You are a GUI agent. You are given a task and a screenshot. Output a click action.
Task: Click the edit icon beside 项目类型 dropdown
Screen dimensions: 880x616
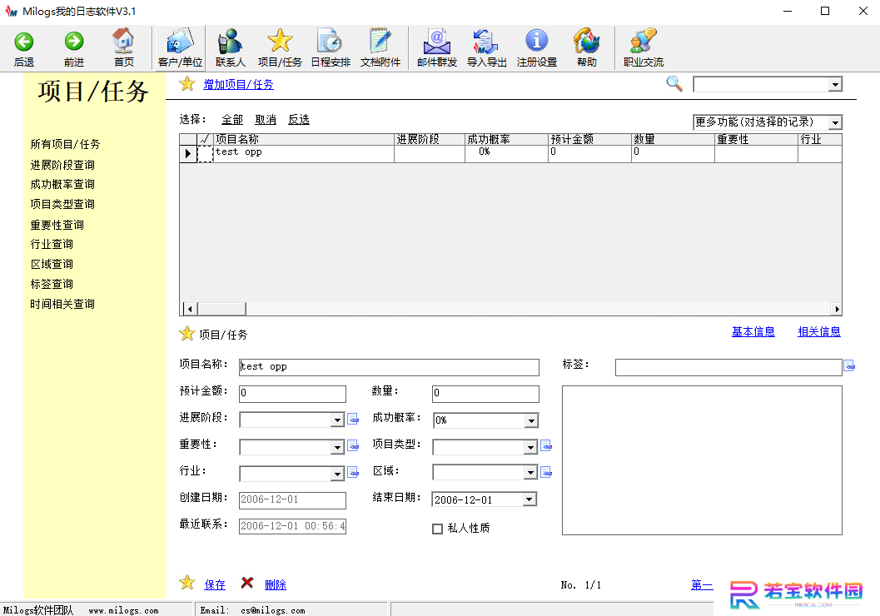(545, 446)
